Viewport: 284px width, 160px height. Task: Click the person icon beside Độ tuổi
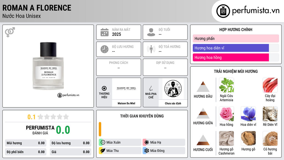151,32
